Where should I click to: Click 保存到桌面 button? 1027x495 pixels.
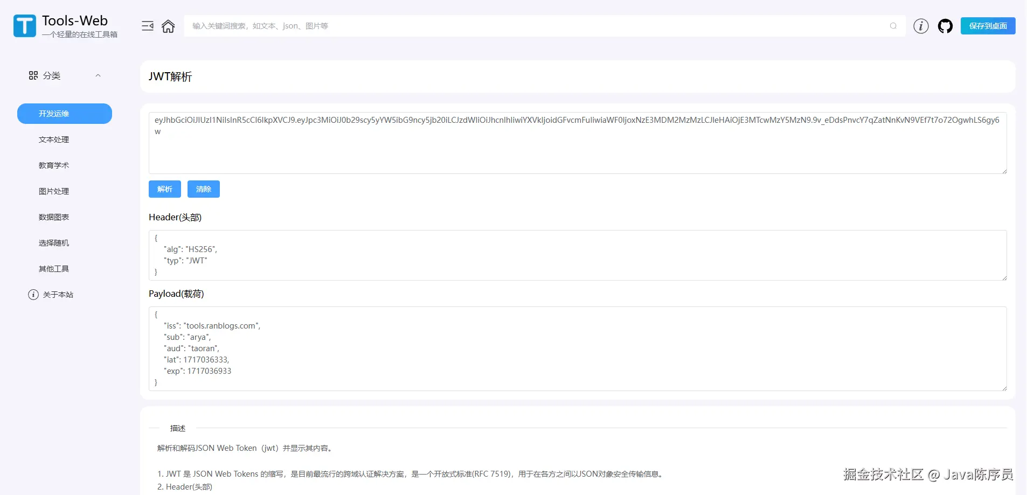[988, 26]
